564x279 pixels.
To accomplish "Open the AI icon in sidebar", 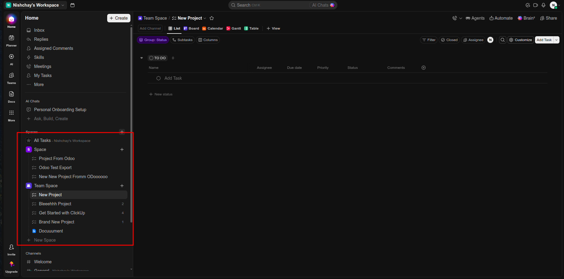I will (x=11, y=59).
